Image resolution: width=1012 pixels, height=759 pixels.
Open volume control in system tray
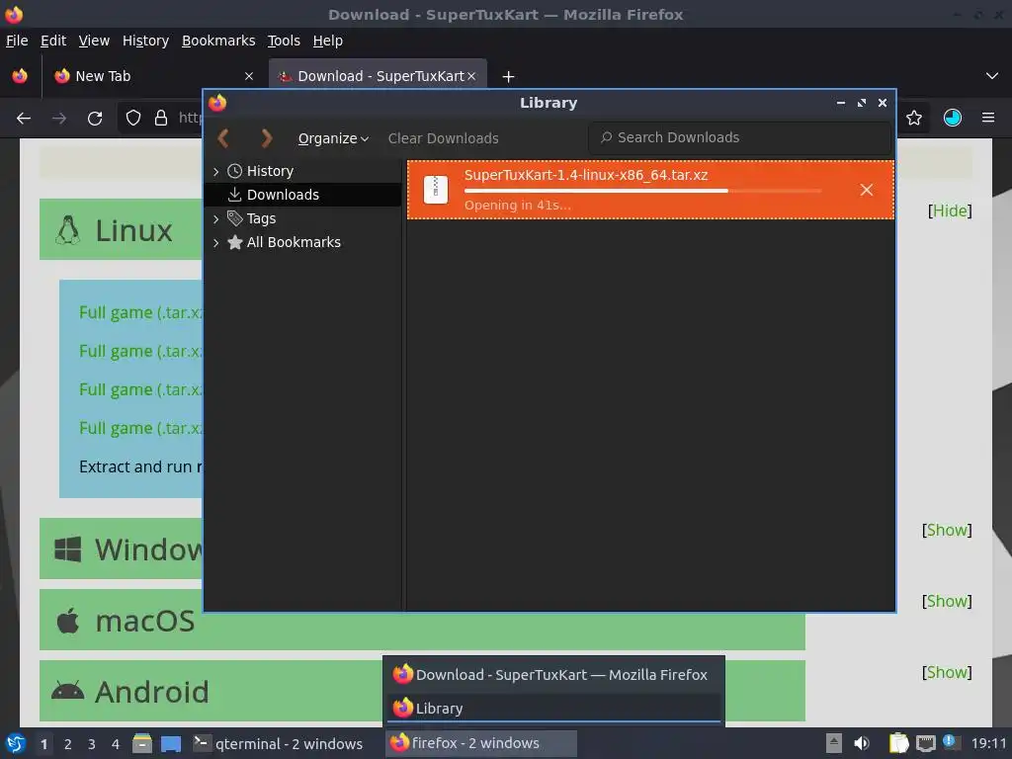(x=862, y=743)
